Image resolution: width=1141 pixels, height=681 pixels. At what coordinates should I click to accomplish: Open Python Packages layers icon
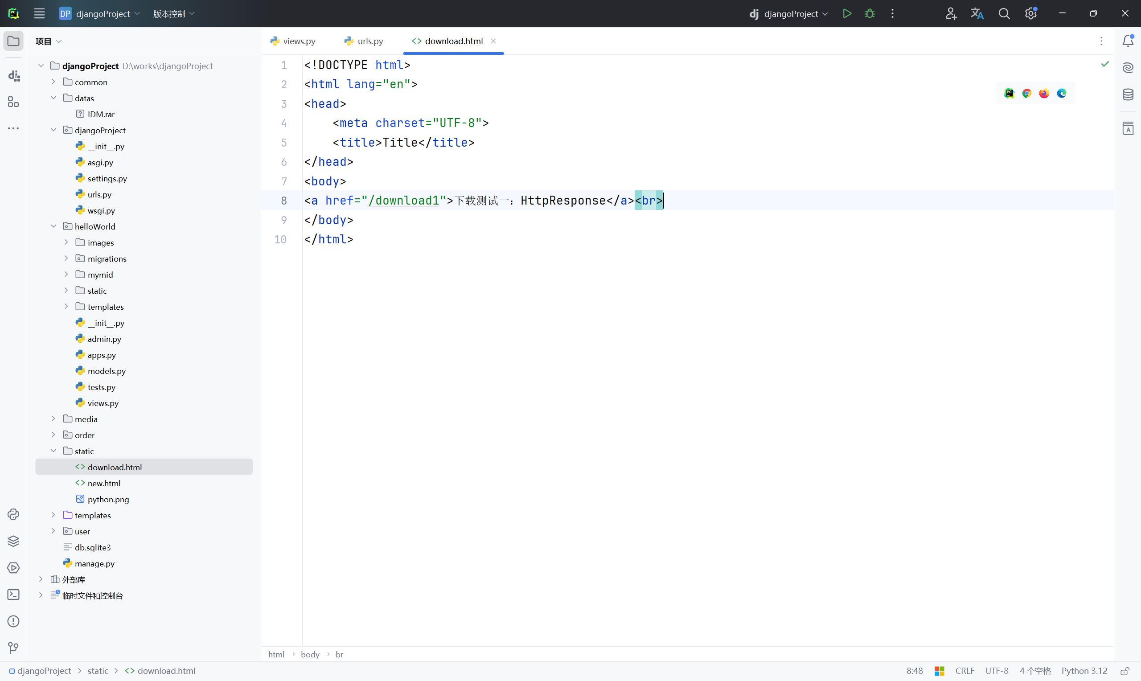point(13,541)
